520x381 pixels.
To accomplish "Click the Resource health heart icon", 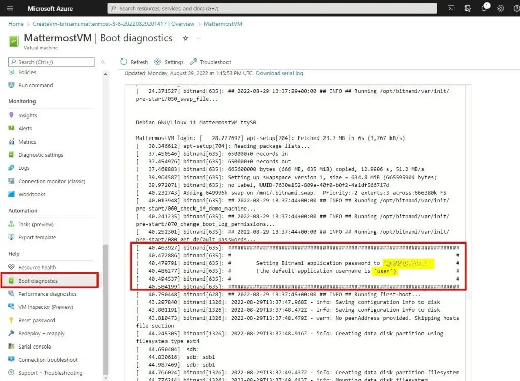I will point(11,267).
